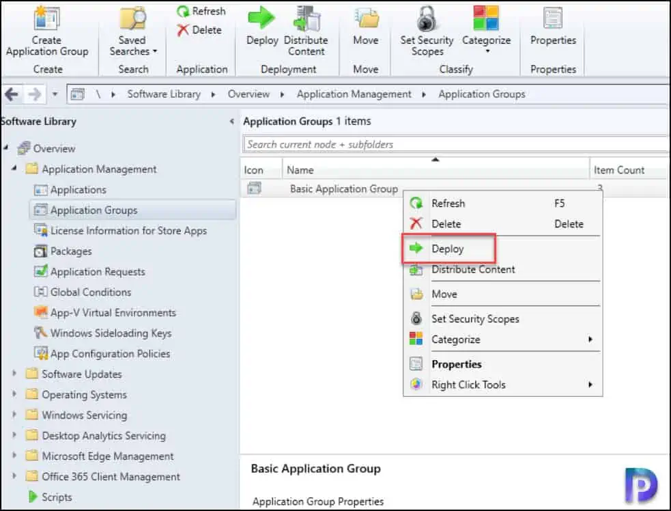Click Delete in the ribbon
Screen dimensions: 671x511
pyautogui.click(x=200, y=30)
